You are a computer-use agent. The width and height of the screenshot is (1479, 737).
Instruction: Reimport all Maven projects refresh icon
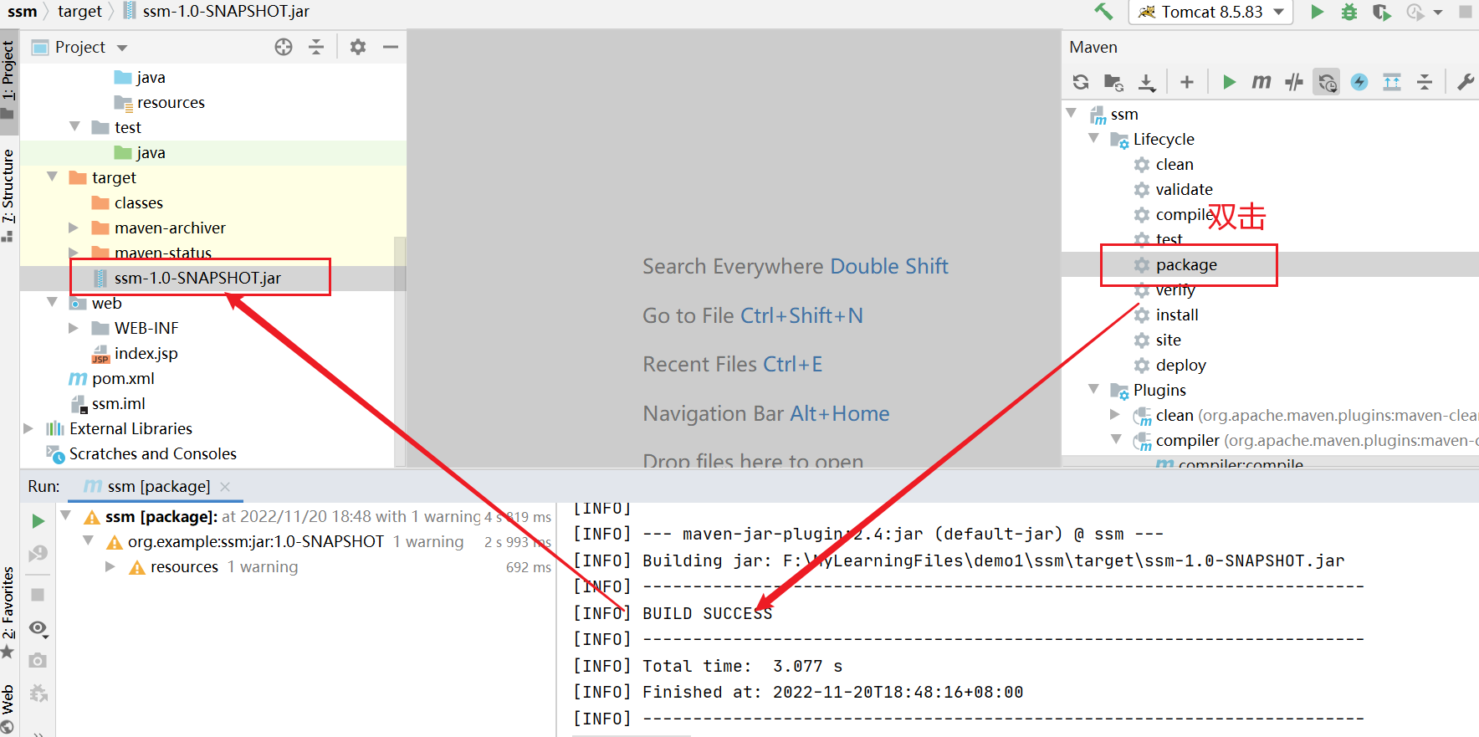pyautogui.click(x=1081, y=82)
